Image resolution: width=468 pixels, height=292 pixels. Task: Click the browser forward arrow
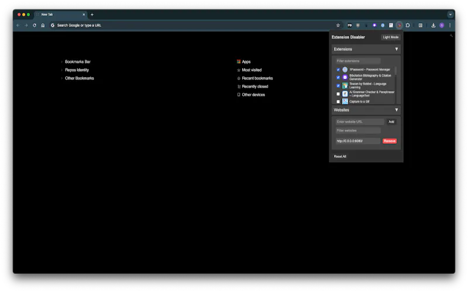tap(26, 25)
